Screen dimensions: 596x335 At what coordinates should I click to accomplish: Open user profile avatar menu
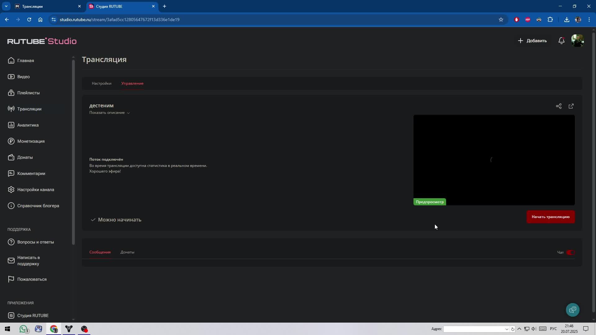coord(577,41)
